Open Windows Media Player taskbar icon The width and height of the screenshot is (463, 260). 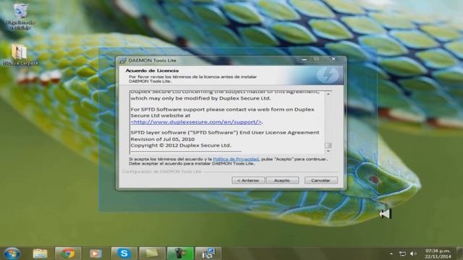point(95,253)
